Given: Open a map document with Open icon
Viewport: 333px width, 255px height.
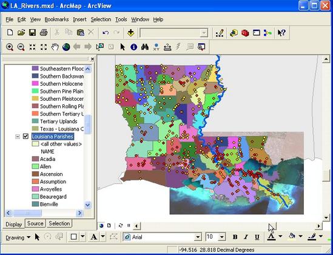Looking at the screenshot, I should (21, 33).
